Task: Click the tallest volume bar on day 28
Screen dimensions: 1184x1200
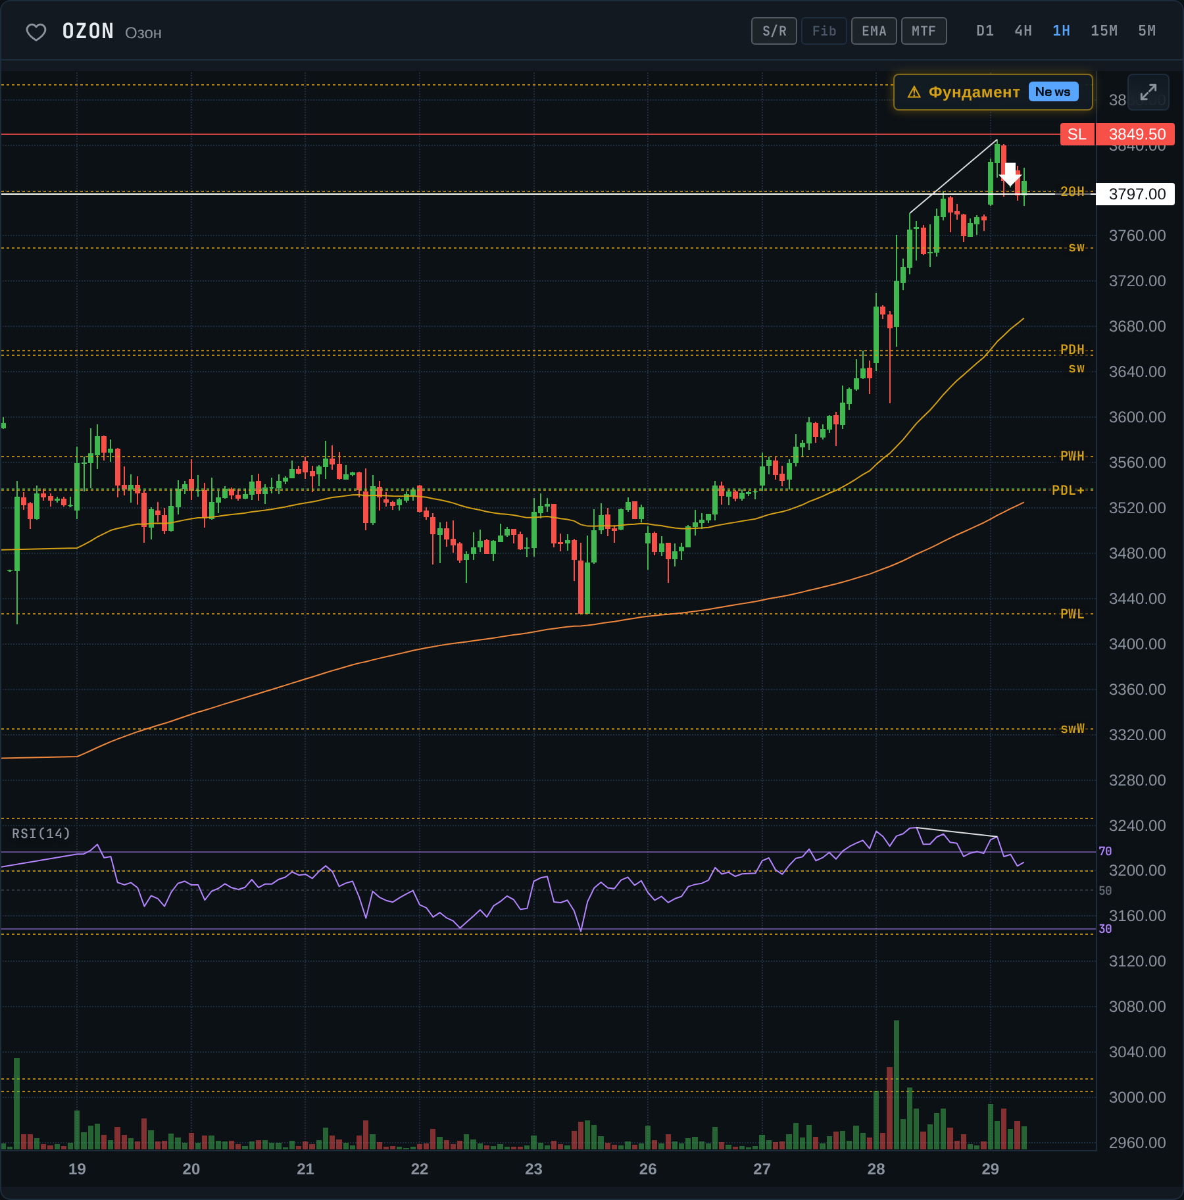Action: 897,1085
